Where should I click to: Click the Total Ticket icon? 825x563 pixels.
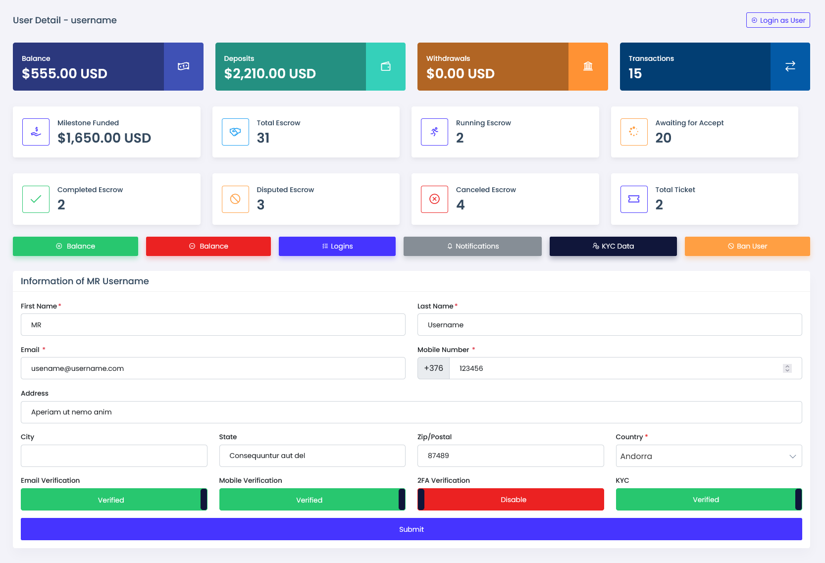click(x=634, y=199)
